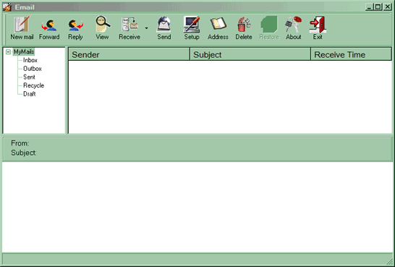
Task: Open the Recycle folder
Action: coord(33,85)
